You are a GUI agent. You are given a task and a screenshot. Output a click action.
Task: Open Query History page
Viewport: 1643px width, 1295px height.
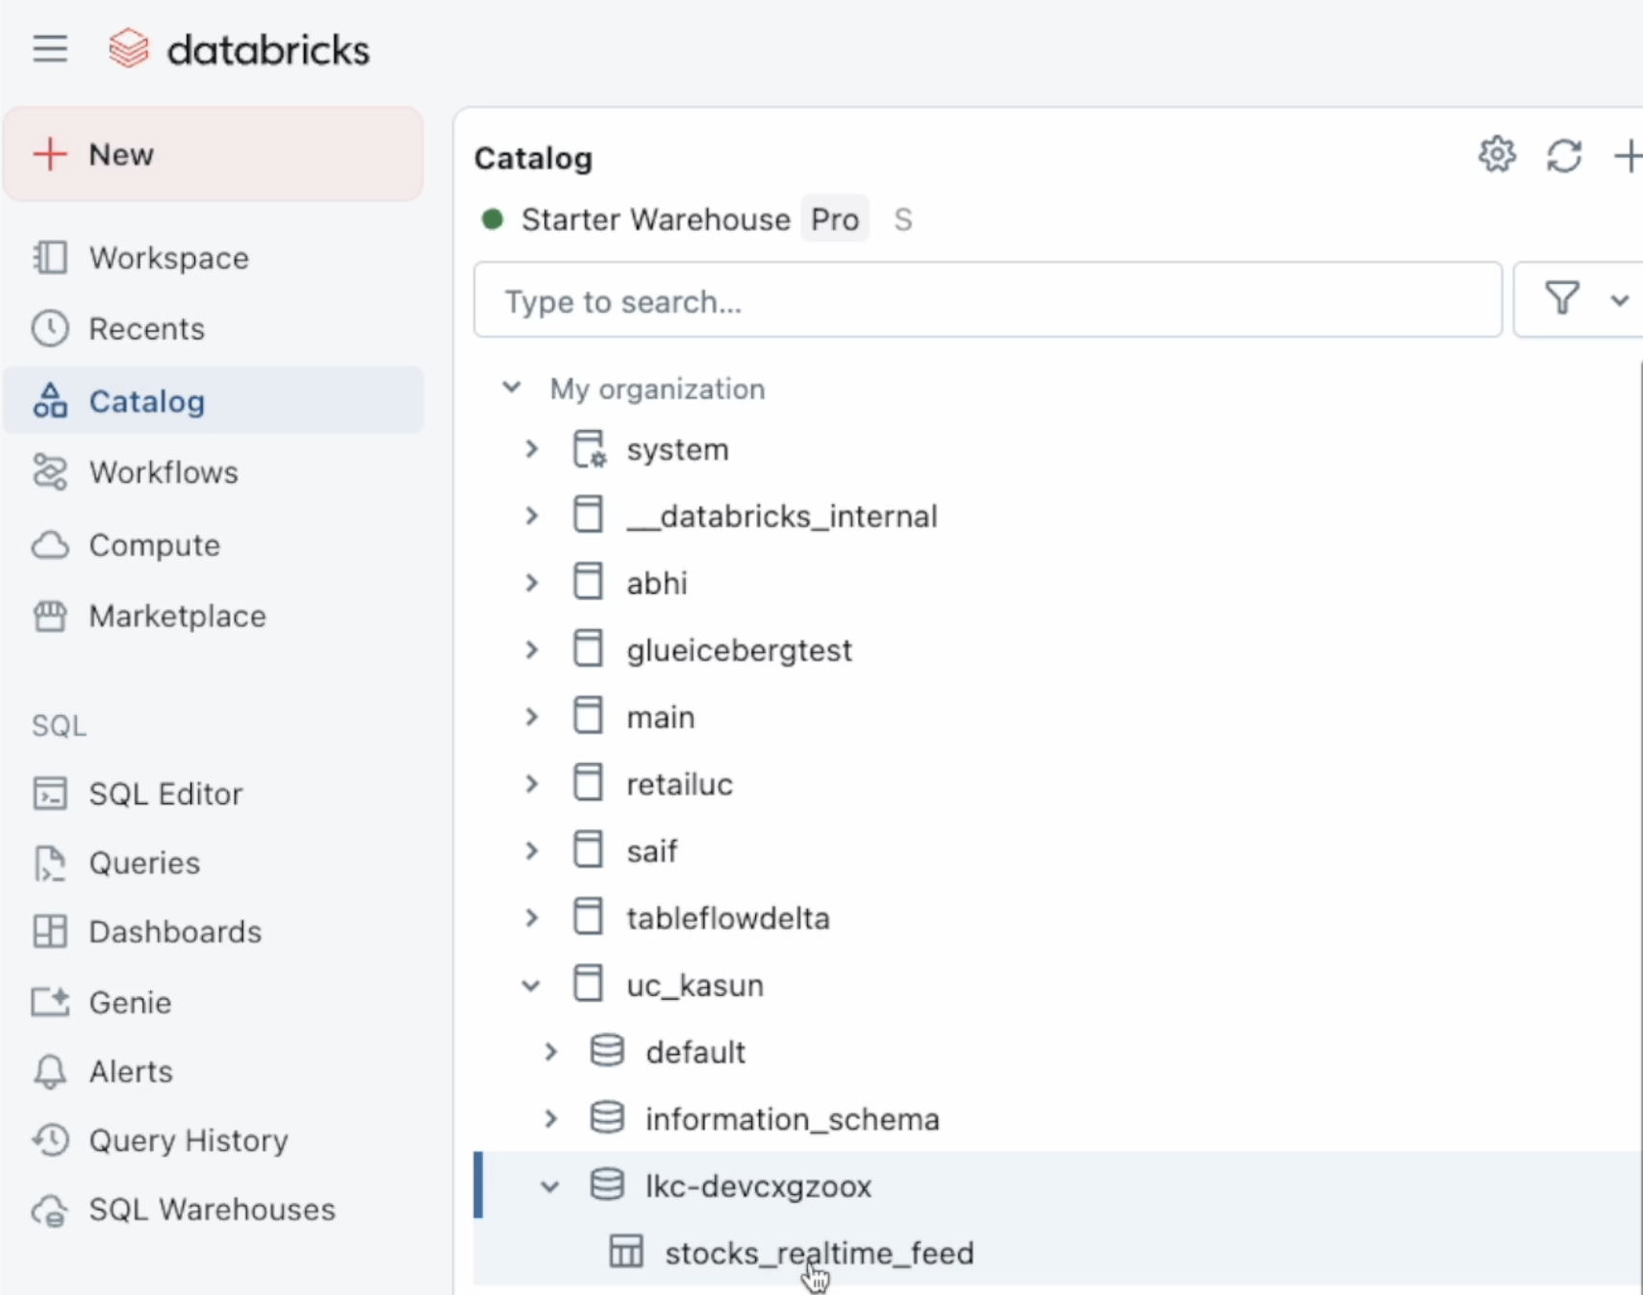[x=214, y=1140]
